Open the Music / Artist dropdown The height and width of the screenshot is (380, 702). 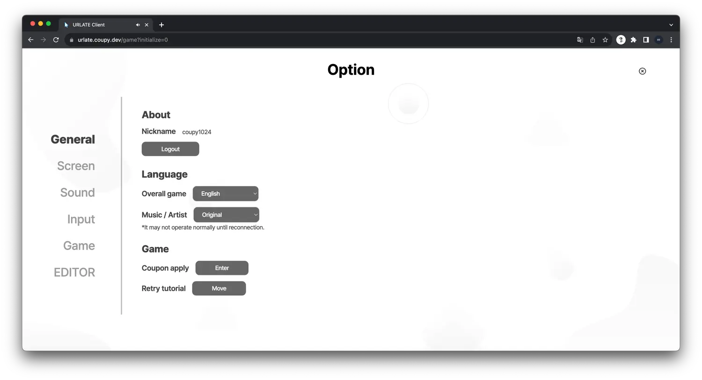[x=226, y=215]
